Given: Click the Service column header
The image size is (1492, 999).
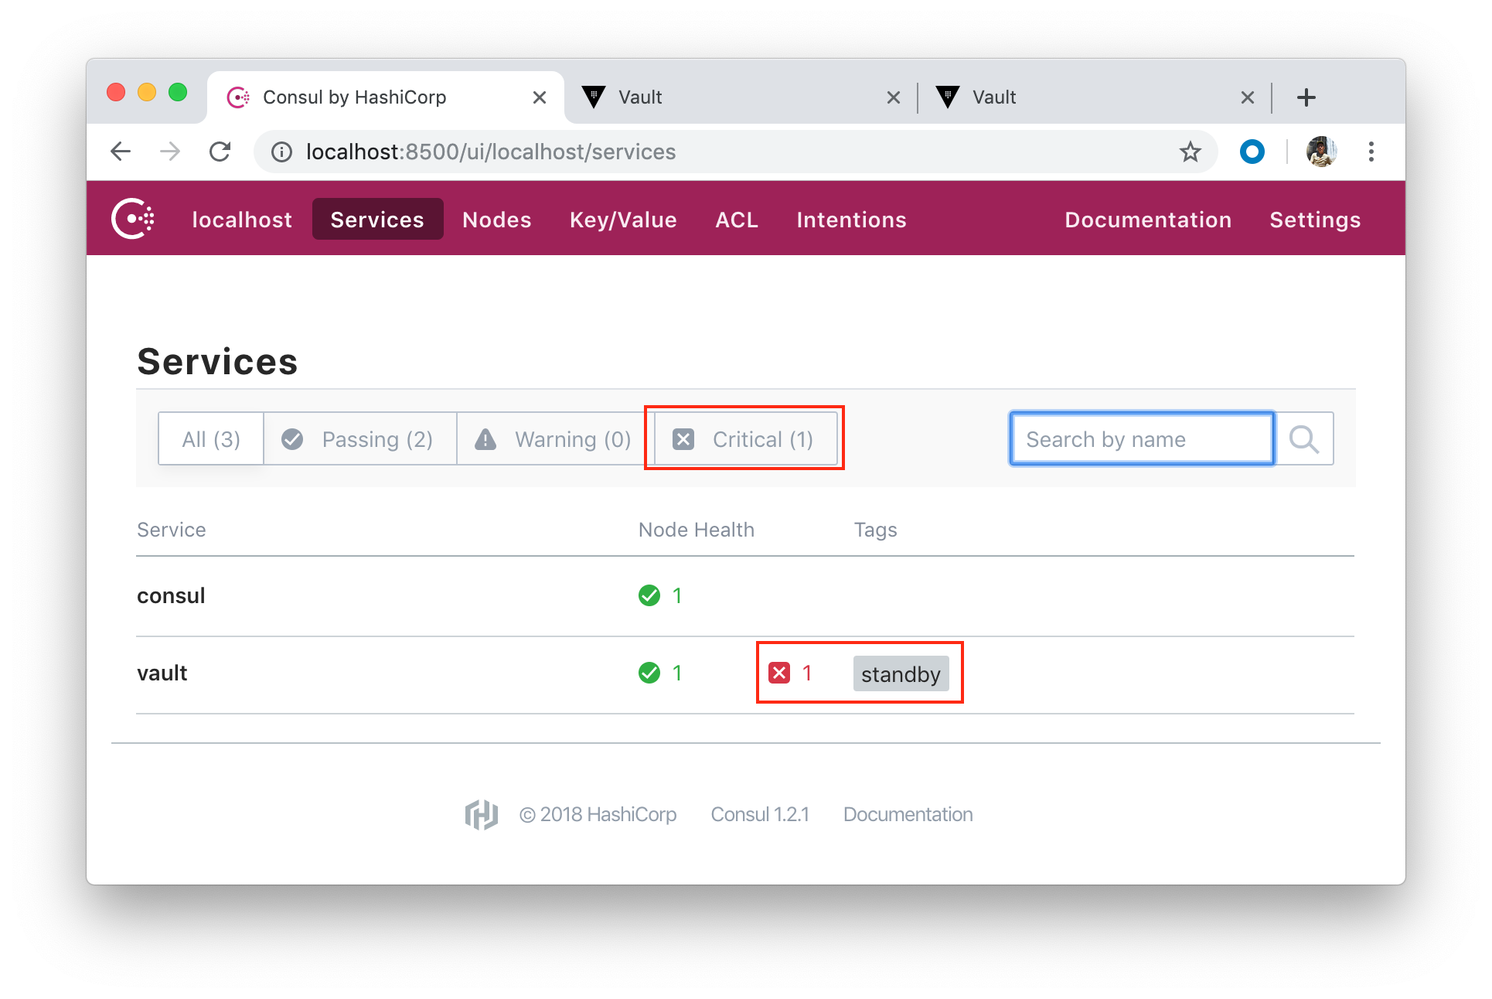Looking at the screenshot, I should coord(172,530).
